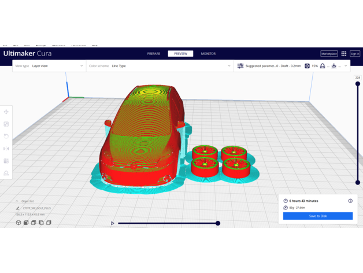Collapse the Object list
363x273 pixels.
[x=17, y=201]
